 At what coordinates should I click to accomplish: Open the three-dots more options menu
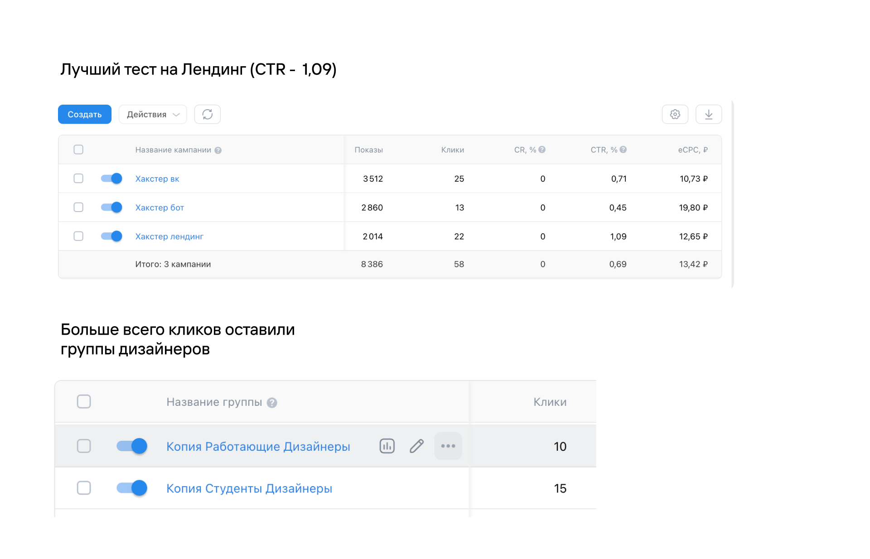pos(448,446)
